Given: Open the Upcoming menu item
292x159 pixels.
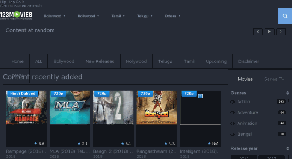Looking at the screenshot, I should 216,61.
